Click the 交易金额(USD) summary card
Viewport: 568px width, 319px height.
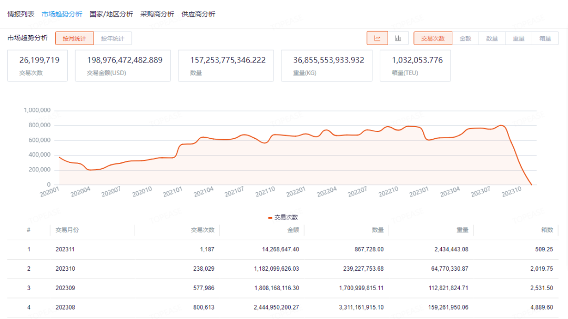point(123,66)
